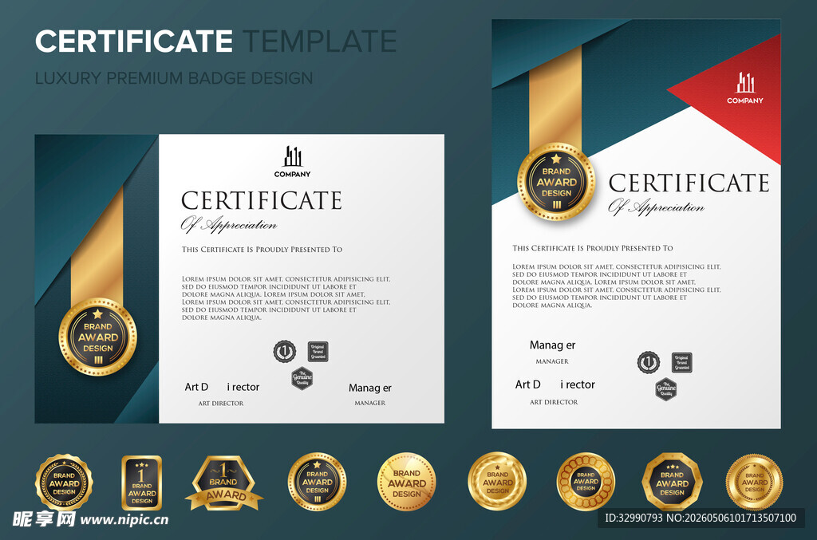Select the octagonal three-star BRAND AWARD DESIGN badge
Viewport: 817px width, 540px height.
672,482
